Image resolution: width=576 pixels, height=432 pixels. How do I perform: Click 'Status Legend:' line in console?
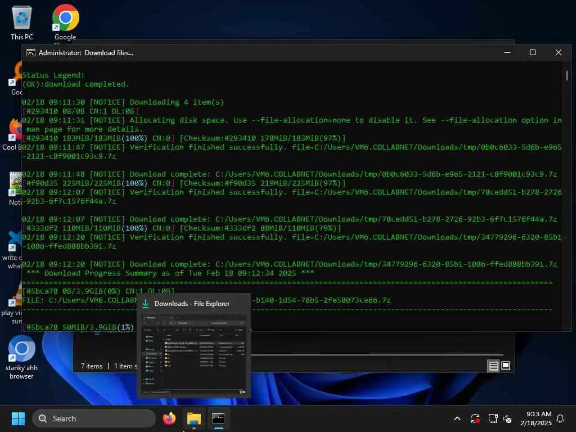[53, 75]
